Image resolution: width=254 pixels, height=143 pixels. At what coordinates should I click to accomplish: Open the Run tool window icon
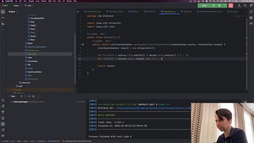pyautogui.click(x=3, y=124)
